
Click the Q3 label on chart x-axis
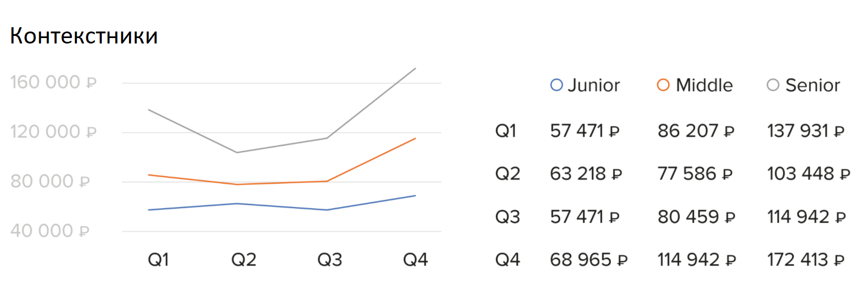pyautogui.click(x=330, y=260)
